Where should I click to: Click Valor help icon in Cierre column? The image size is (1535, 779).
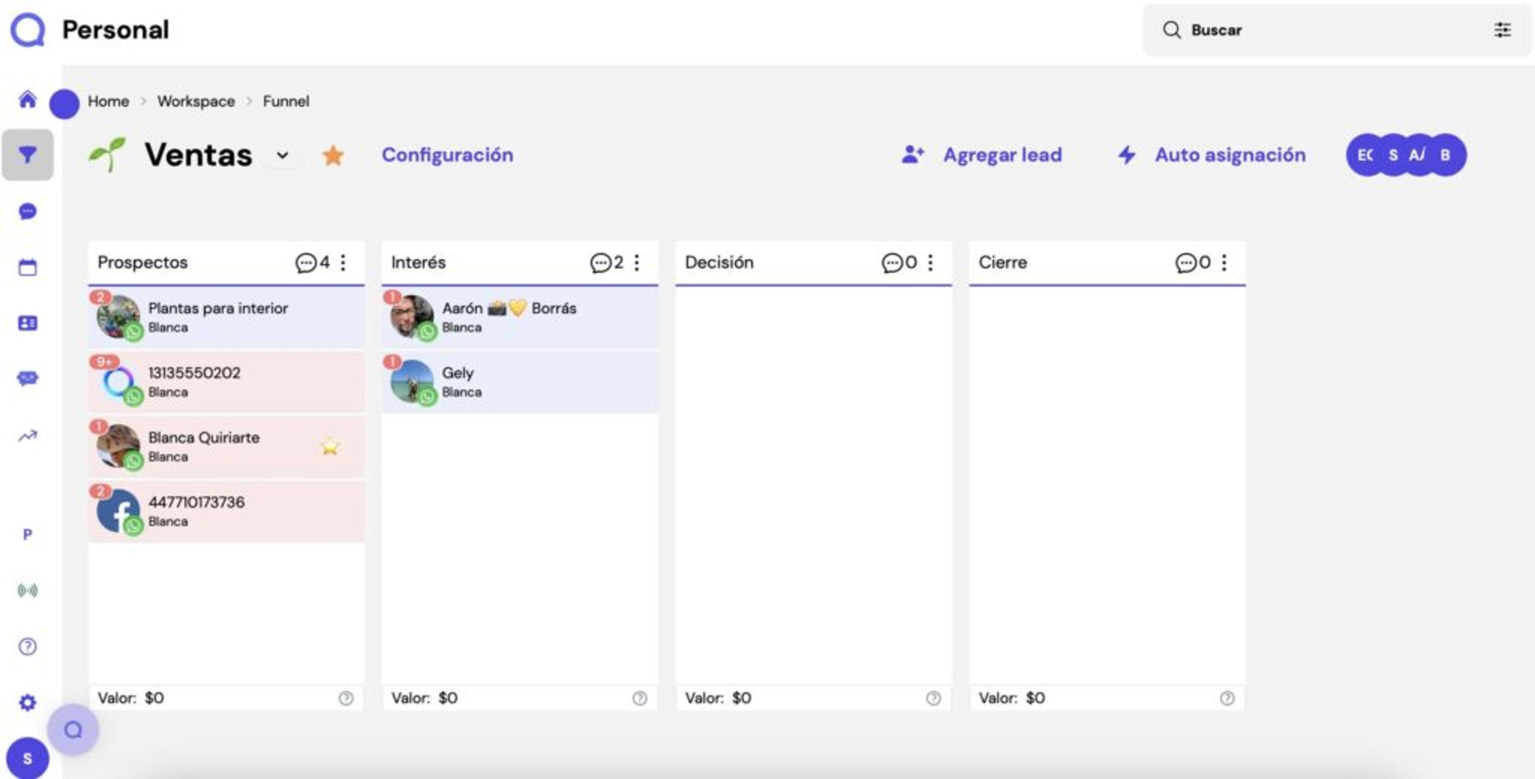[1227, 698]
